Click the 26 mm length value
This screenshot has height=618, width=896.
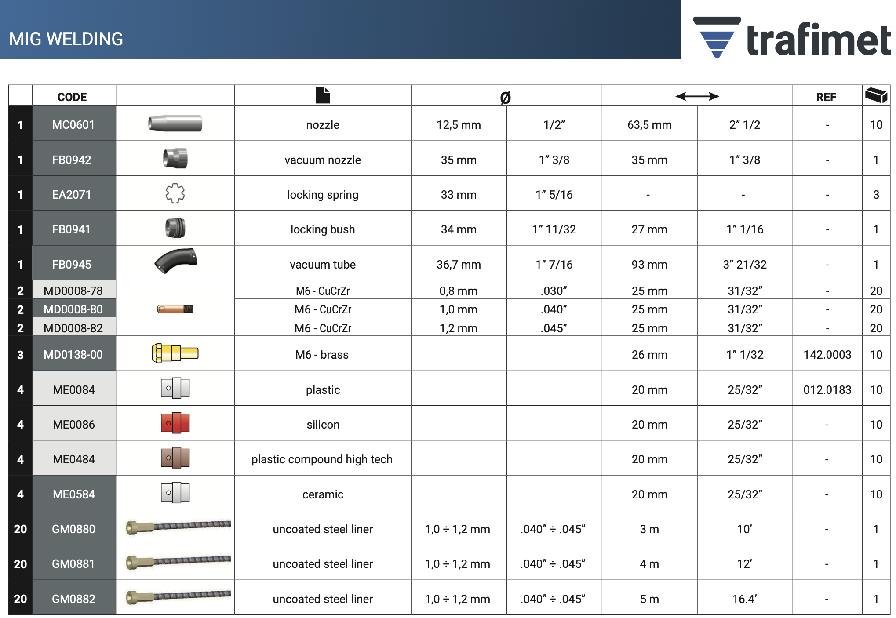(649, 355)
